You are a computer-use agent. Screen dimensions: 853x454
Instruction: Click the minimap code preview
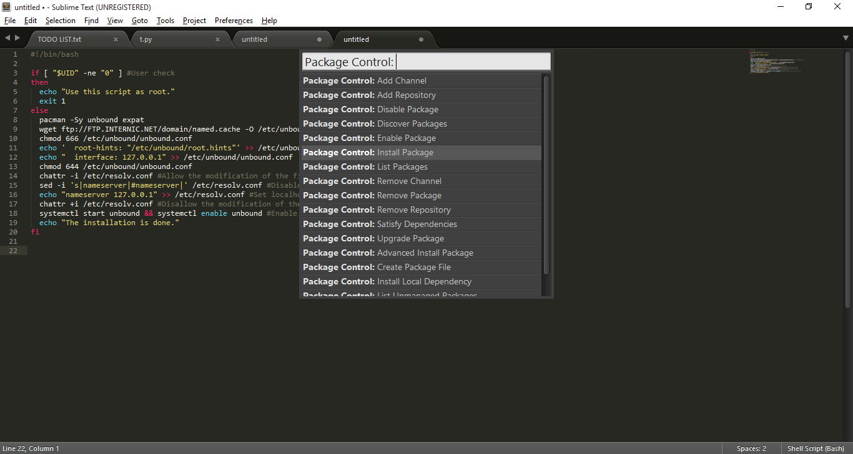pos(777,62)
